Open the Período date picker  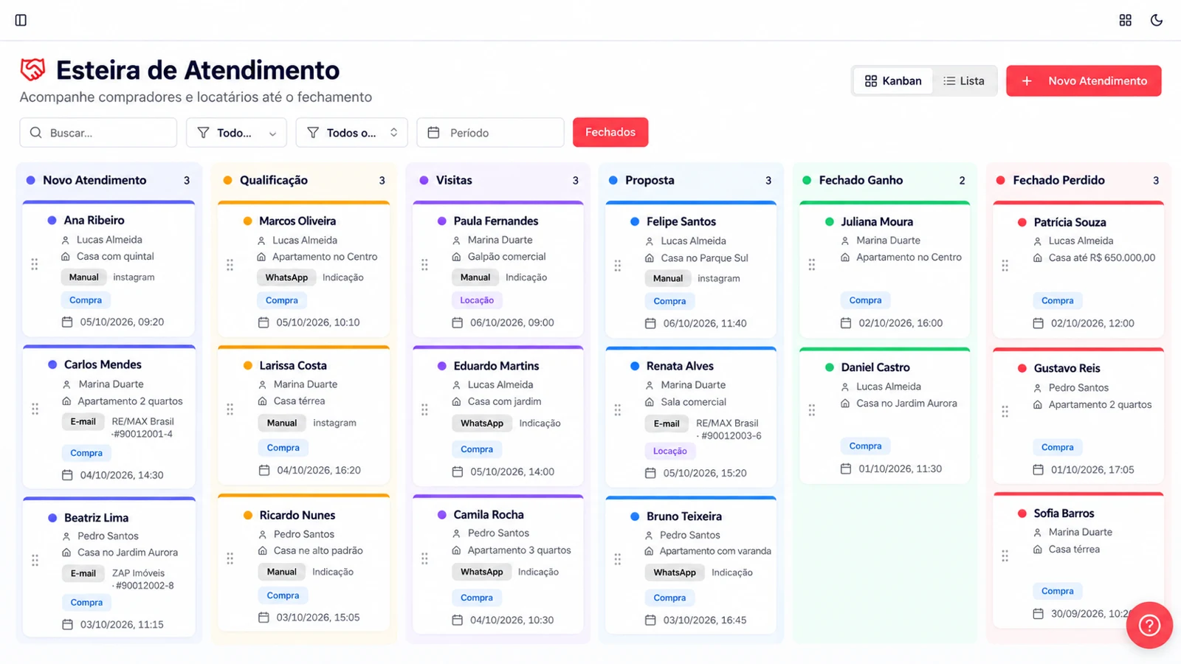pos(490,133)
